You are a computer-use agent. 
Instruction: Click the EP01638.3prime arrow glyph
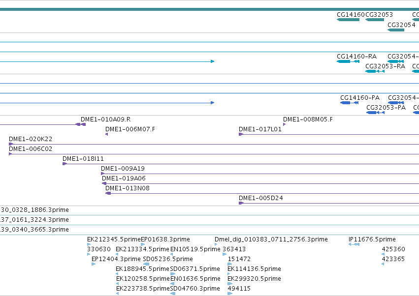click(x=143, y=244)
